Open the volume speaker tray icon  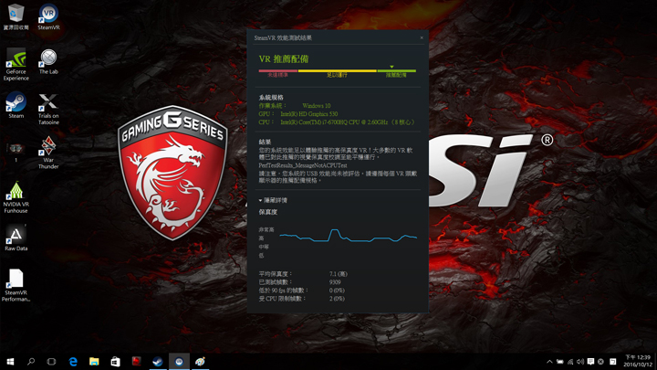(580, 362)
